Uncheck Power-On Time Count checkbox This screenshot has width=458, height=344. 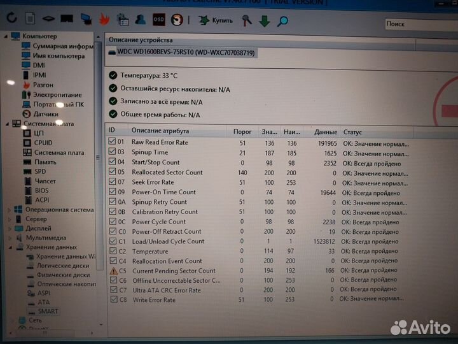(113, 191)
